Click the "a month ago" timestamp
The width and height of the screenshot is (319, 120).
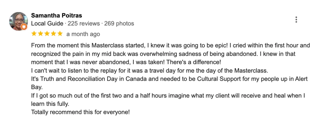click(x=83, y=34)
